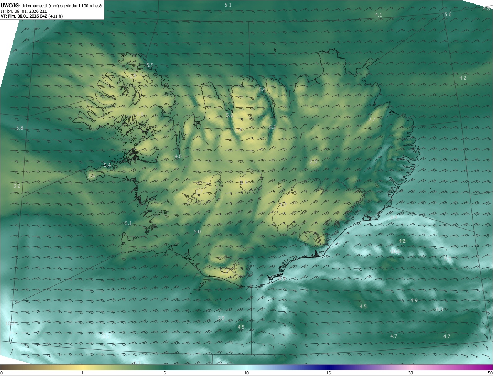Click the 15 tick label on the color scale
This screenshot has height=376, width=493.
[x=329, y=373]
